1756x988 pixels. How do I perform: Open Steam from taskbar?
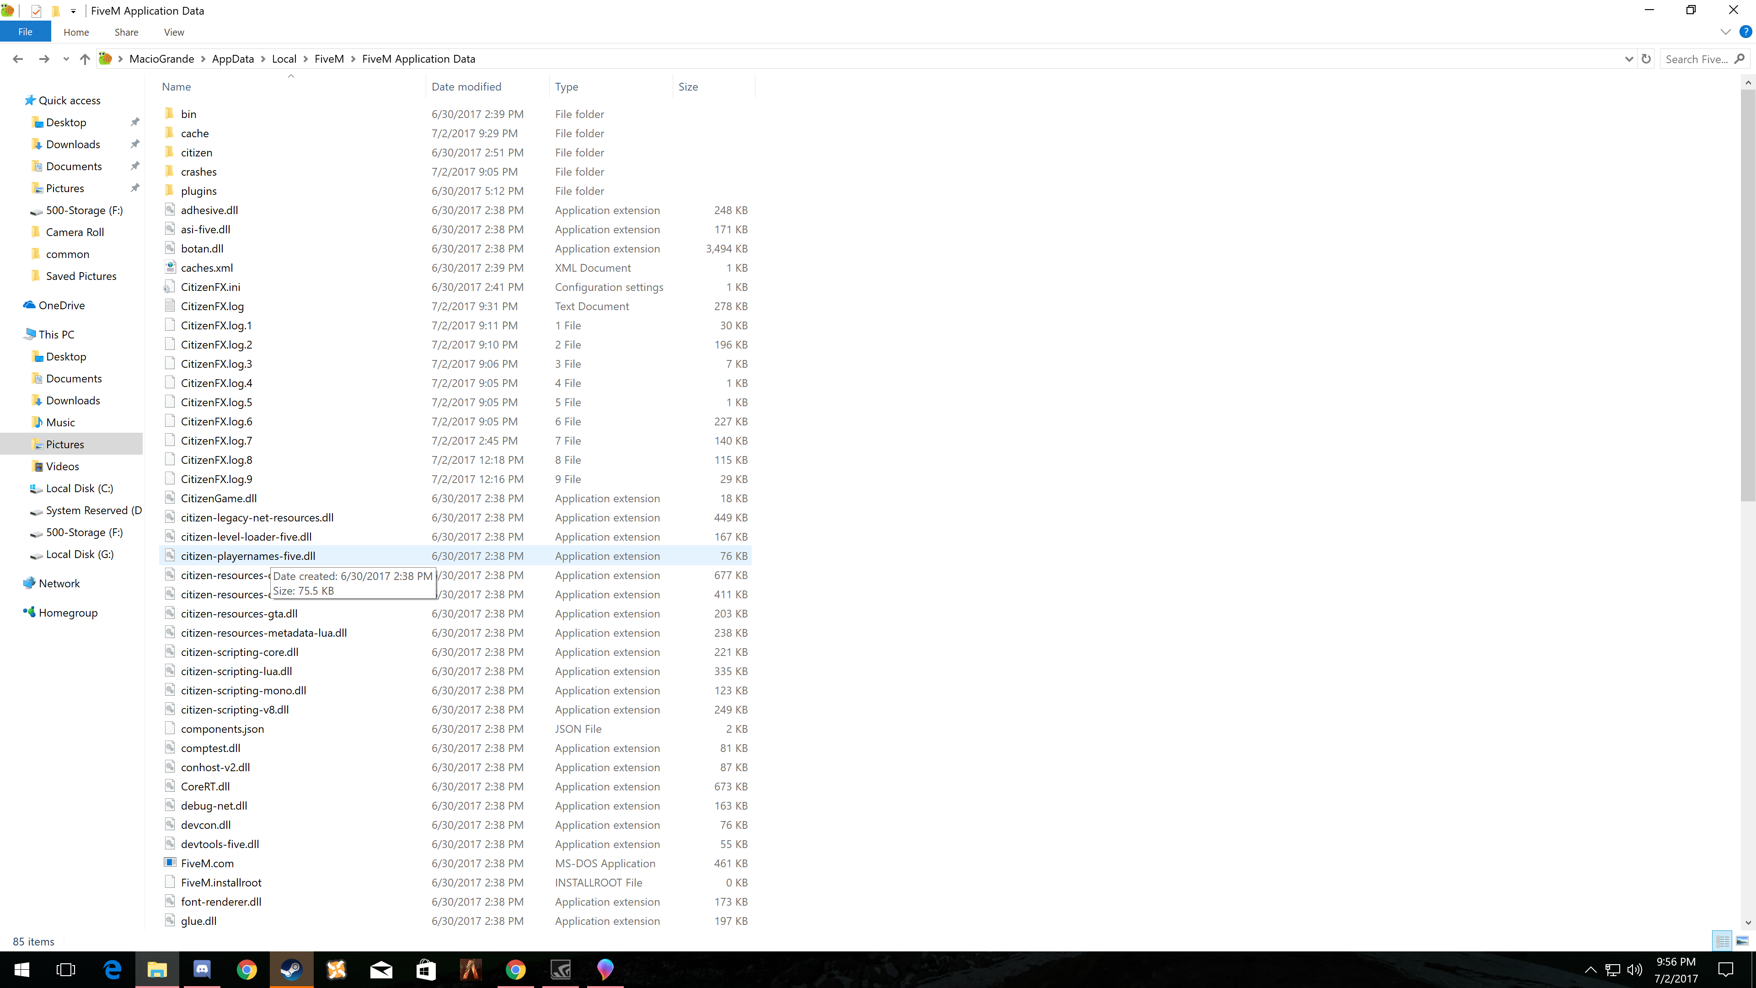pos(291,970)
